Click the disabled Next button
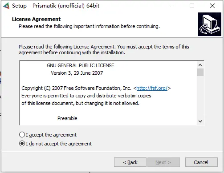The height and width of the screenshot is (173, 224). pos(163,162)
